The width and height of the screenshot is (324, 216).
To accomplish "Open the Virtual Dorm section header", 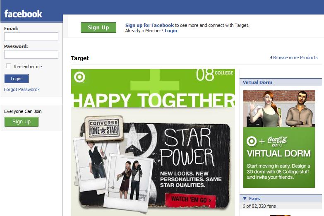I will (257, 82).
